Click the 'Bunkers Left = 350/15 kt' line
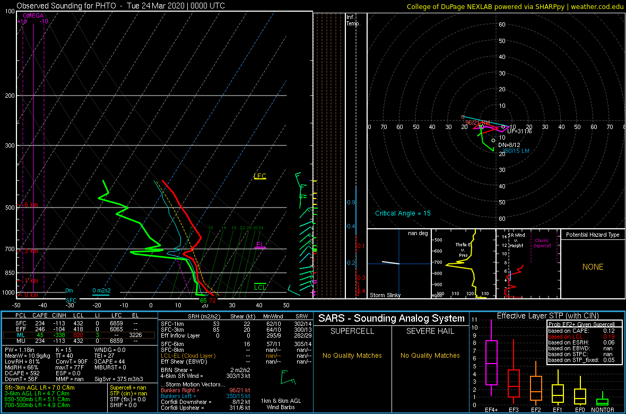The image size is (626, 414). pos(205,395)
